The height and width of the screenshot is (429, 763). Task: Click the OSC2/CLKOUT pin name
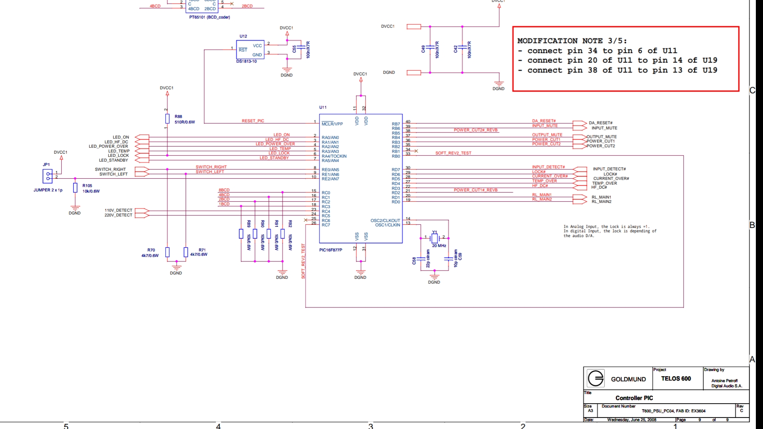pos(385,220)
